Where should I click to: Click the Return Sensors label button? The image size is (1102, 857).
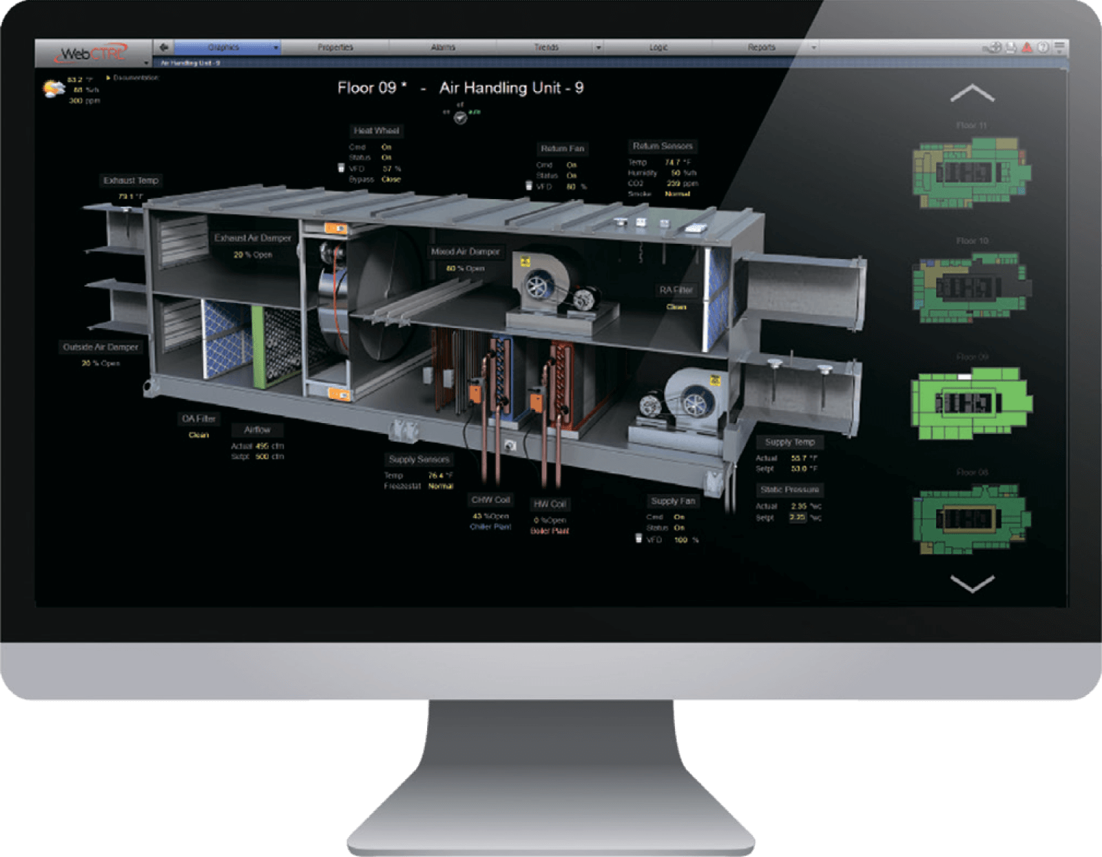(x=663, y=146)
